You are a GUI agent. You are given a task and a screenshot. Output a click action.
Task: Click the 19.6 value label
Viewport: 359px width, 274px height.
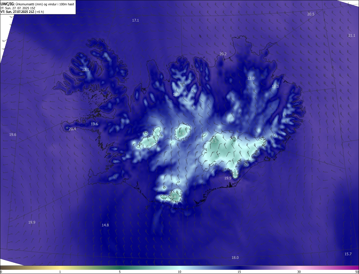coord(13,135)
